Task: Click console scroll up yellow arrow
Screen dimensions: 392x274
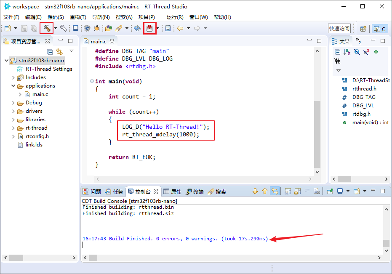Action: (265, 192)
